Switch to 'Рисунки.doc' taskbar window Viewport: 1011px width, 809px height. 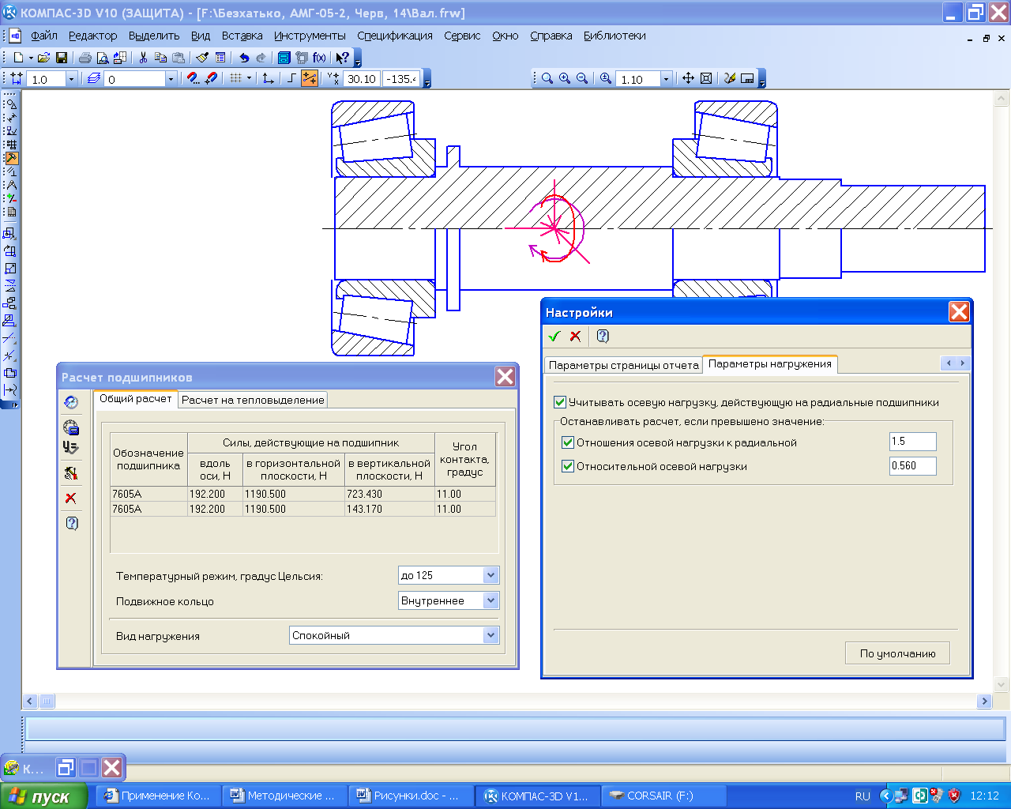coord(411,796)
